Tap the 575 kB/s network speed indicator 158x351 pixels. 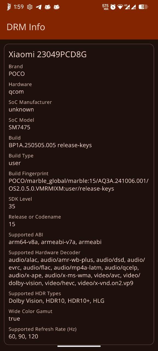point(105,7)
